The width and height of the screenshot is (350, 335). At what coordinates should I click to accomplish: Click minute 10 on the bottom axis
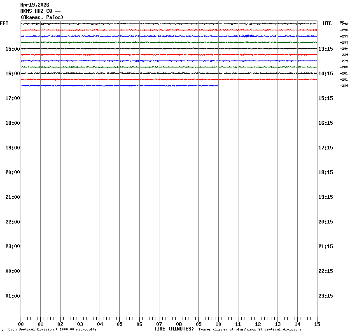pos(218,324)
